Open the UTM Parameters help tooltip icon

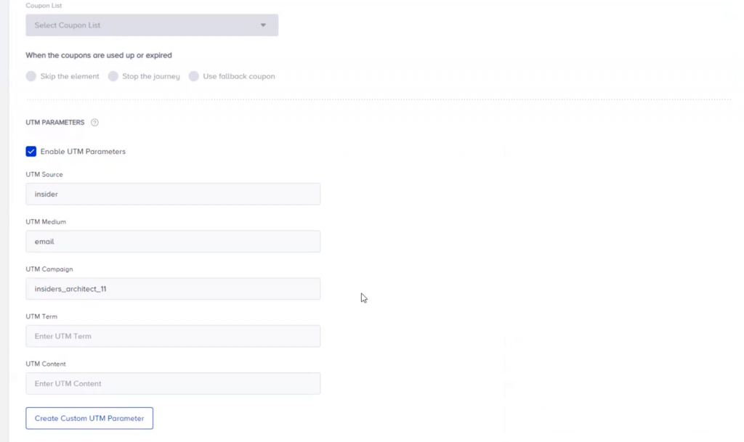point(94,122)
